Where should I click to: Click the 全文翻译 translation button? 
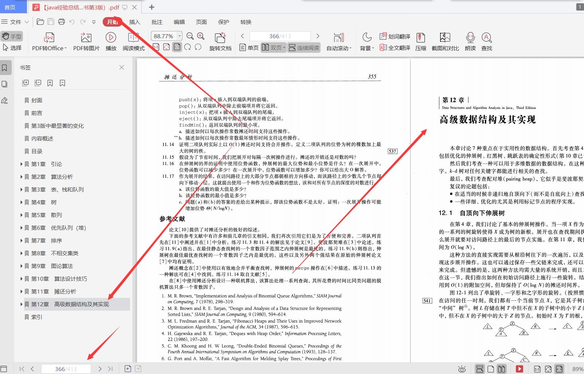pyautogui.click(x=395, y=47)
